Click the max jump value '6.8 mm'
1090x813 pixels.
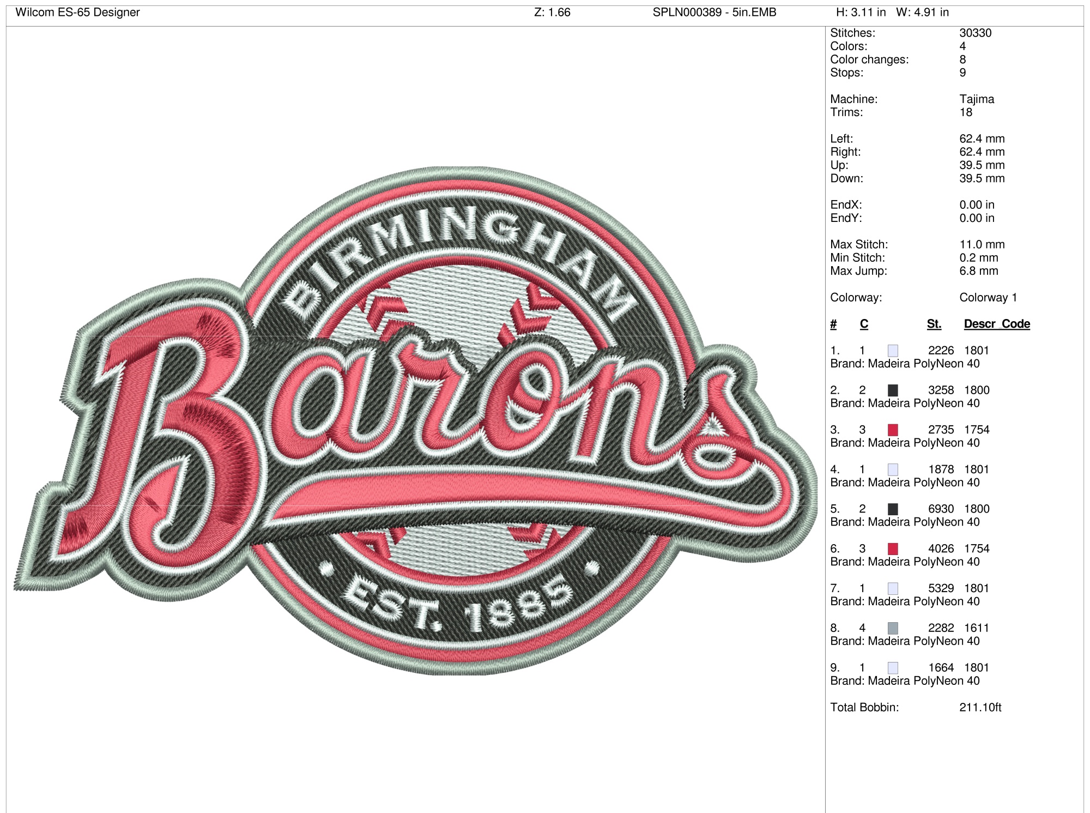pyautogui.click(x=979, y=271)
